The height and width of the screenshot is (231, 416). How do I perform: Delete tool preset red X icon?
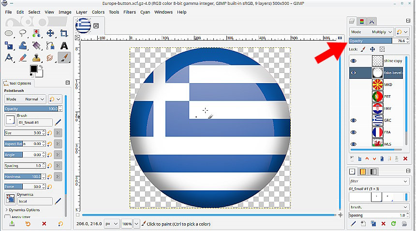point(44,224)
